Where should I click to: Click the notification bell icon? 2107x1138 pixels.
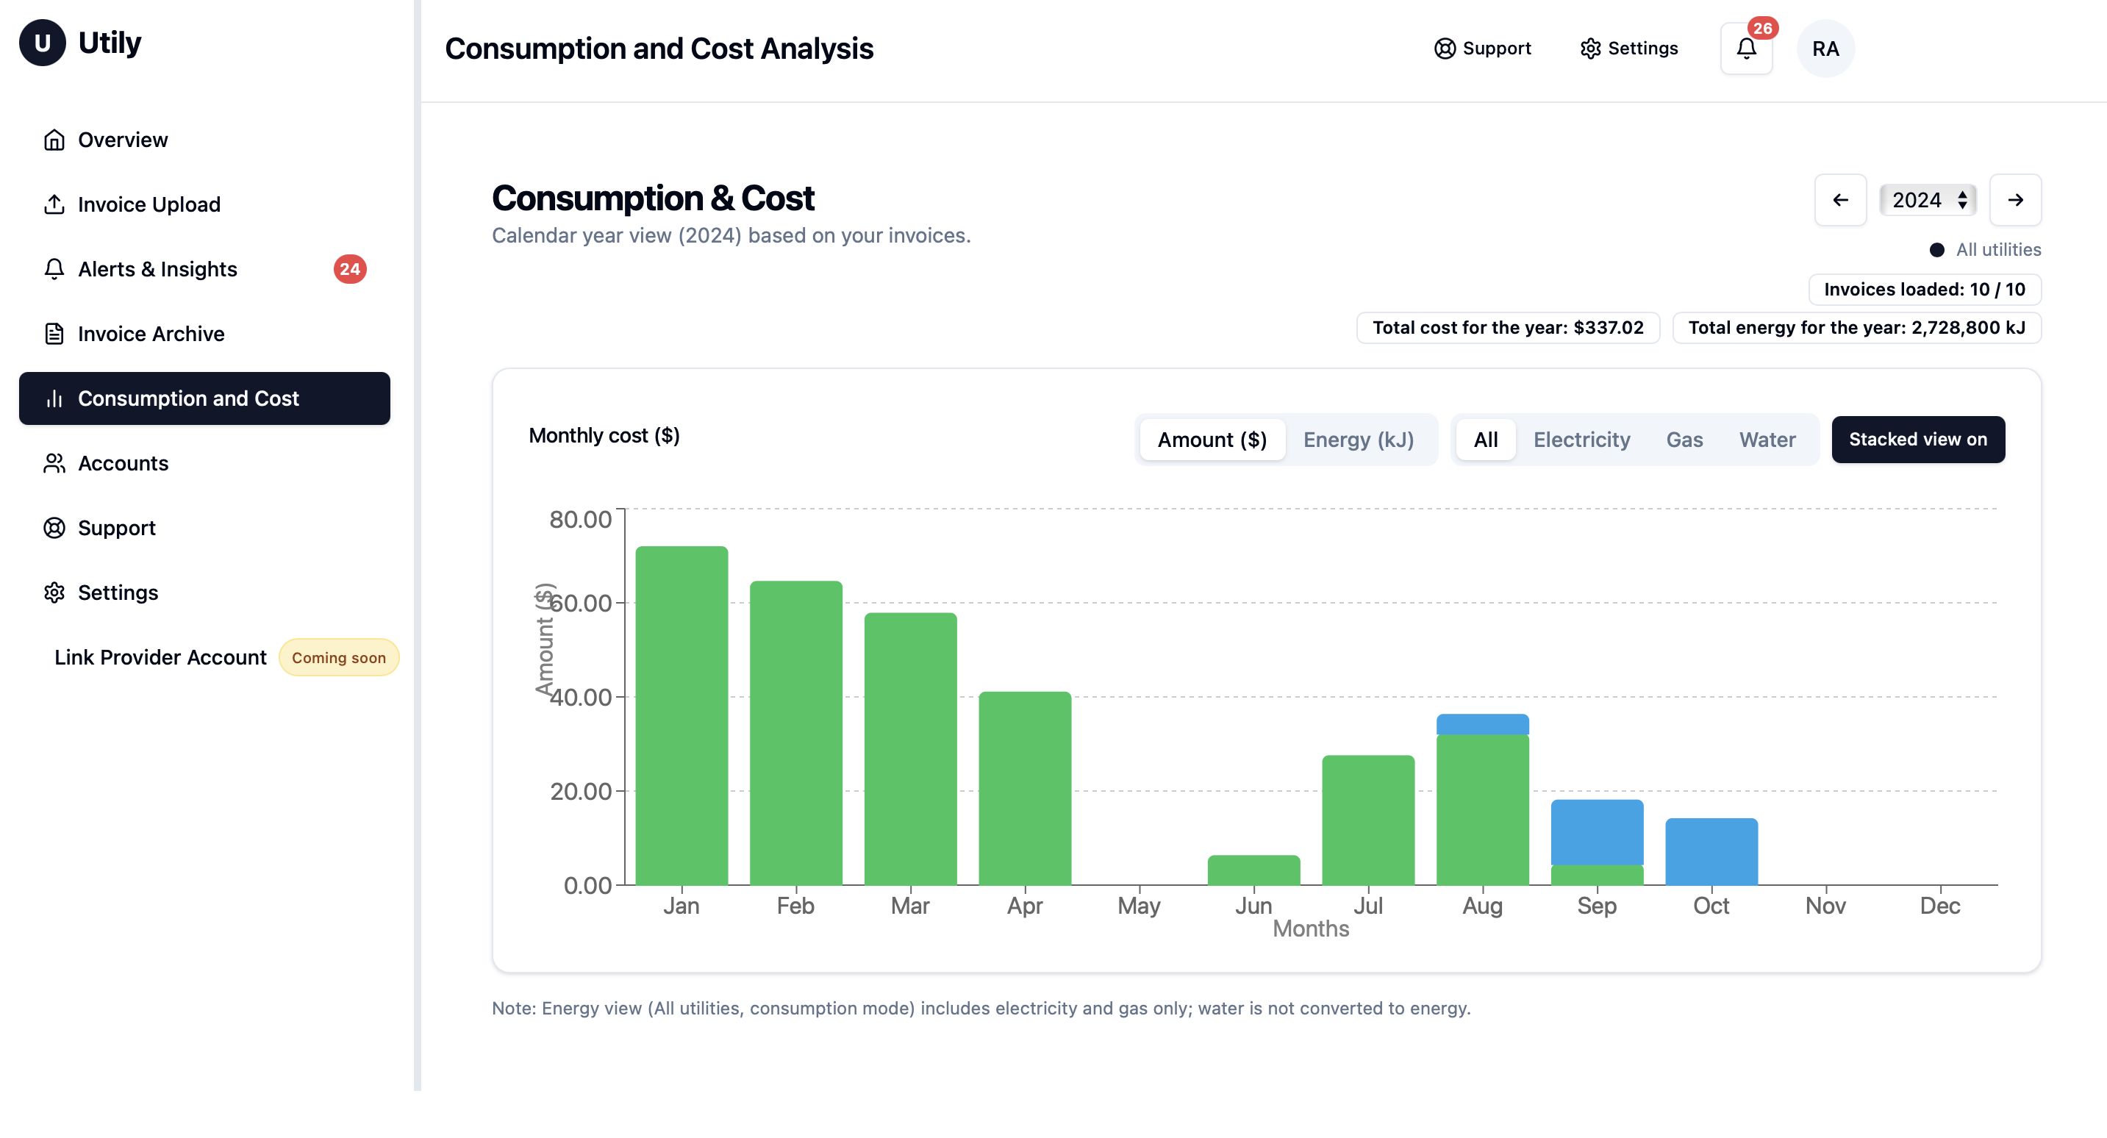pyautogui.click(x=1745, y=49)
